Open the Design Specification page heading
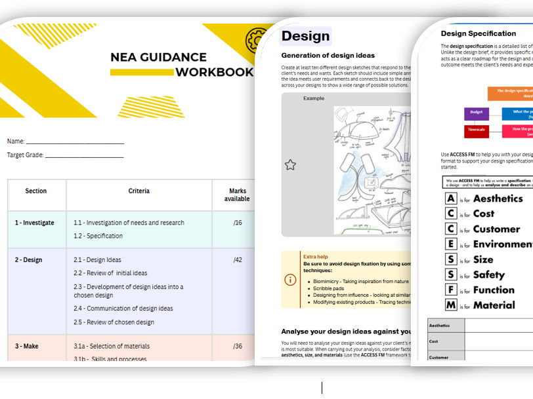The width and height of the screenshot is (533, 399). click(480, 33)
